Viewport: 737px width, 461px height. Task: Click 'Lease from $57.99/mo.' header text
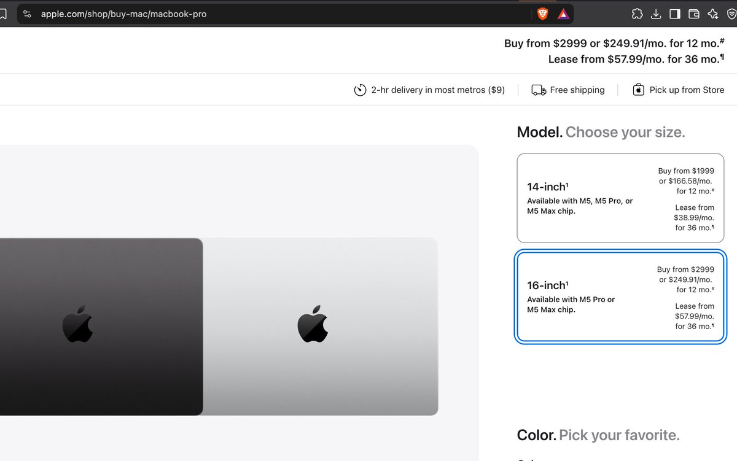coord(607,60)
